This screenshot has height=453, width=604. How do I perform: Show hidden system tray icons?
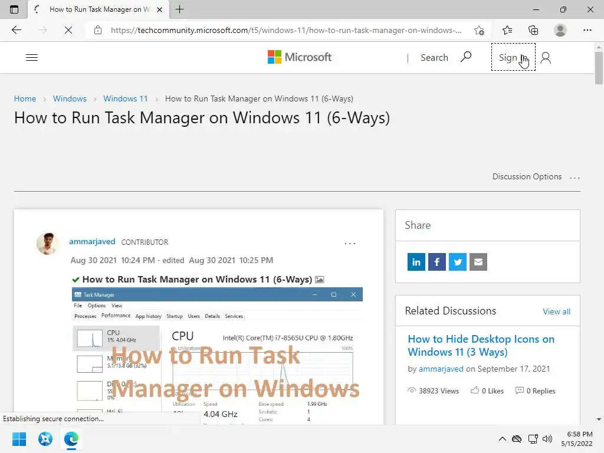click(x=503, y=439)
